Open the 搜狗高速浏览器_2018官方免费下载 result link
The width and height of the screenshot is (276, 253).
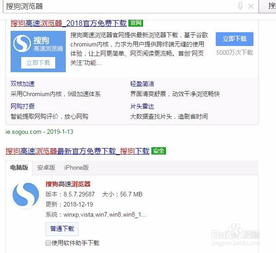coord(69,23)
